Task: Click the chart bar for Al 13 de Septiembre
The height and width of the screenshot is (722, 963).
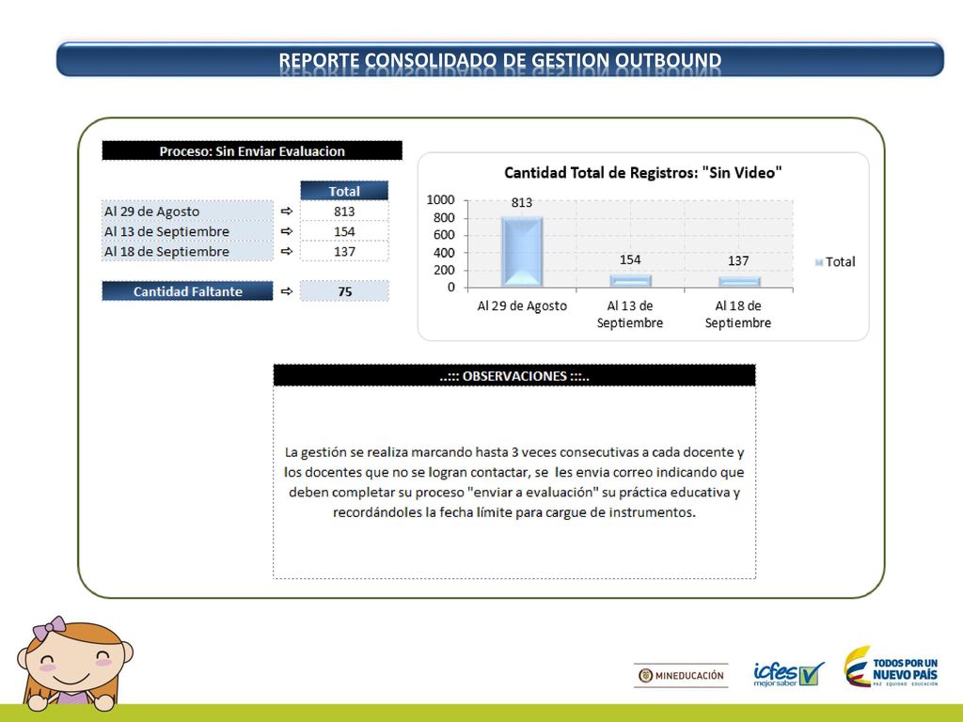Action: coord(630,280)
